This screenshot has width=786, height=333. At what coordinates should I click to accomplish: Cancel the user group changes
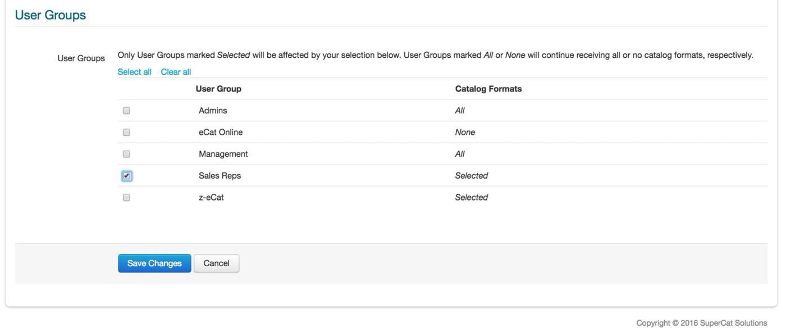point(216,263)
